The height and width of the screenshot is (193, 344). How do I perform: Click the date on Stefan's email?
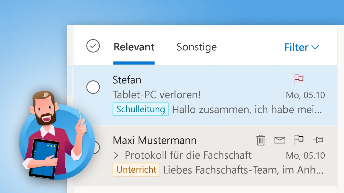tap(306, 95)
